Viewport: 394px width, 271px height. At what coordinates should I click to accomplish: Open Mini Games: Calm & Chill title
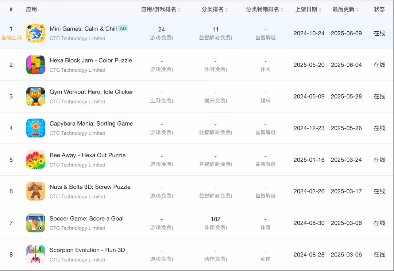click(83, 29)
